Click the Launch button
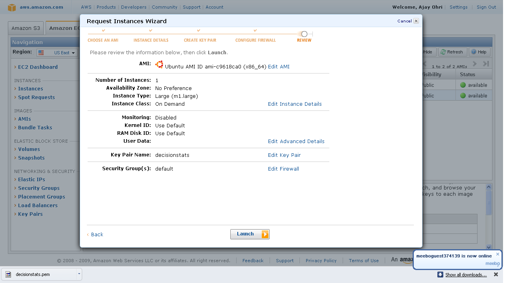 tap(250, 234)
